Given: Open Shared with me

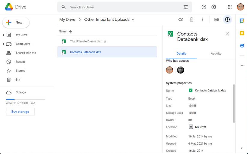Looking at the screenshot, I should tap(26, 53).
